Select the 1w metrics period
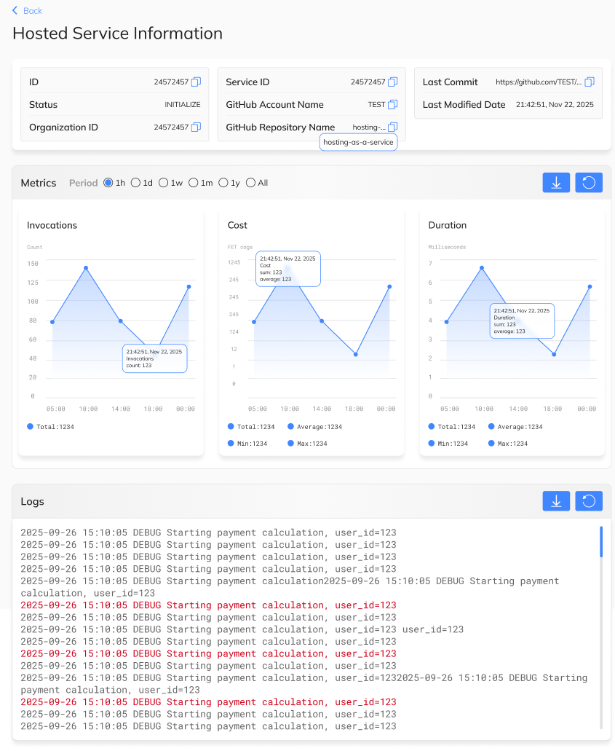The width and height of the screenshot is (615, 751). 164,183
